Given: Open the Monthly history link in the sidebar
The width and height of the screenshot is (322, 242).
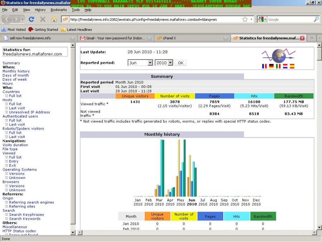Looking at the screenshot, I should pyautogui.click(x=16, y=71).
